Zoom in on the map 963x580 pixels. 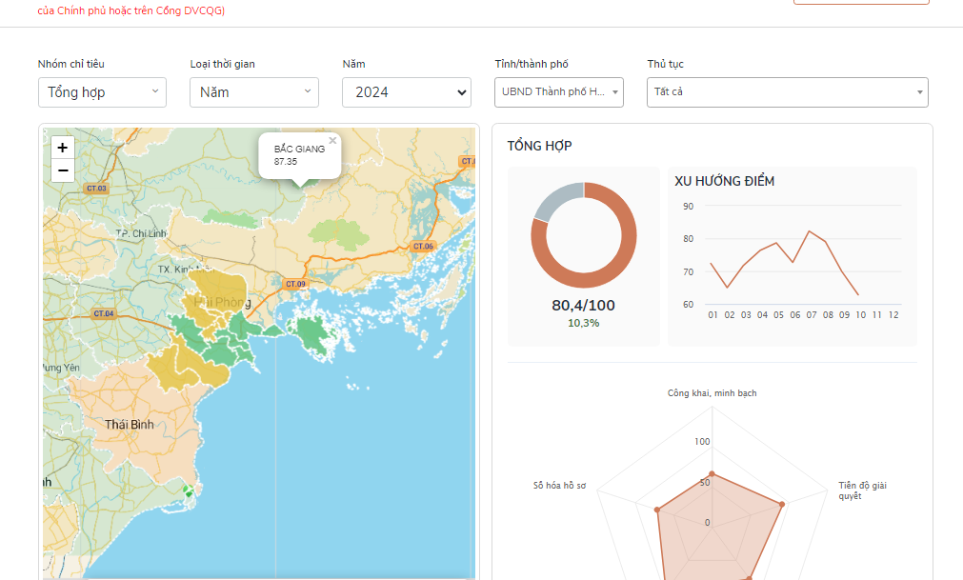click(x=62, y=148)
